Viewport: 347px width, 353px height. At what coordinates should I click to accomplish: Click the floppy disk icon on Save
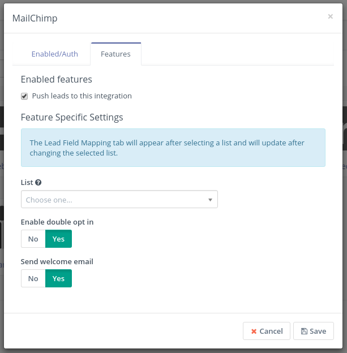click(x=304, y=331)
